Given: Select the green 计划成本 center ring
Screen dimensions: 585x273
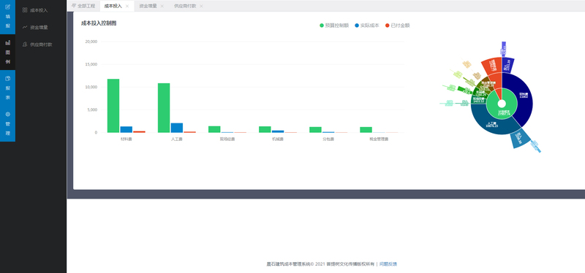Looking at the screenshot, I should (x=502, y=112).
